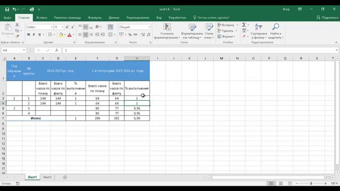Open the Calibri font name dropdown
The height and width of the screenshot is (191, 340).
pyautogui.click(x=52, y=27)
